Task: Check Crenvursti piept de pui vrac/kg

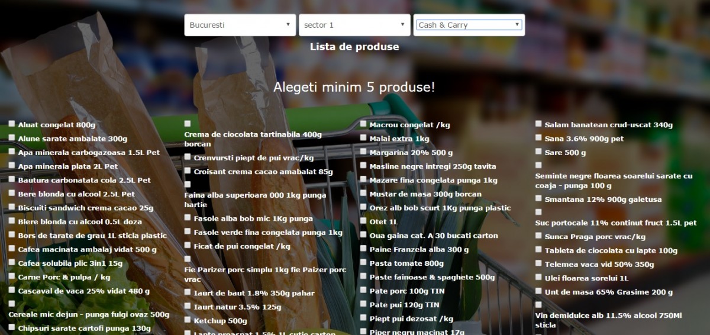Action: pos(188,157)
